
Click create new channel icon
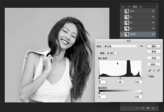click(148, 108)
